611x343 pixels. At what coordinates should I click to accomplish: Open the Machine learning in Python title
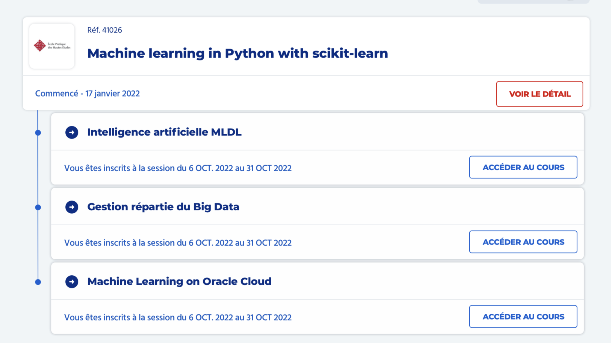pos(237,53)
